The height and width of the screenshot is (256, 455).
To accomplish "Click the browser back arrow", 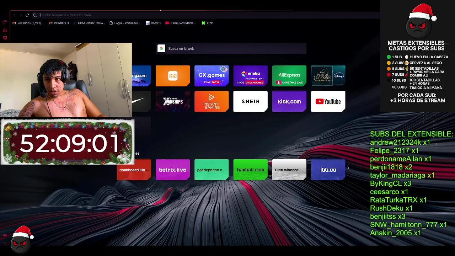I will pos(14,15).
